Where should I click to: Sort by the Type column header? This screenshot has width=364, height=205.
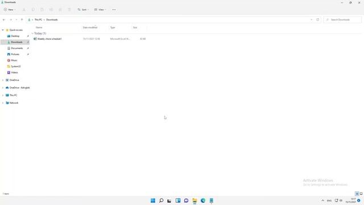point(113,27)
